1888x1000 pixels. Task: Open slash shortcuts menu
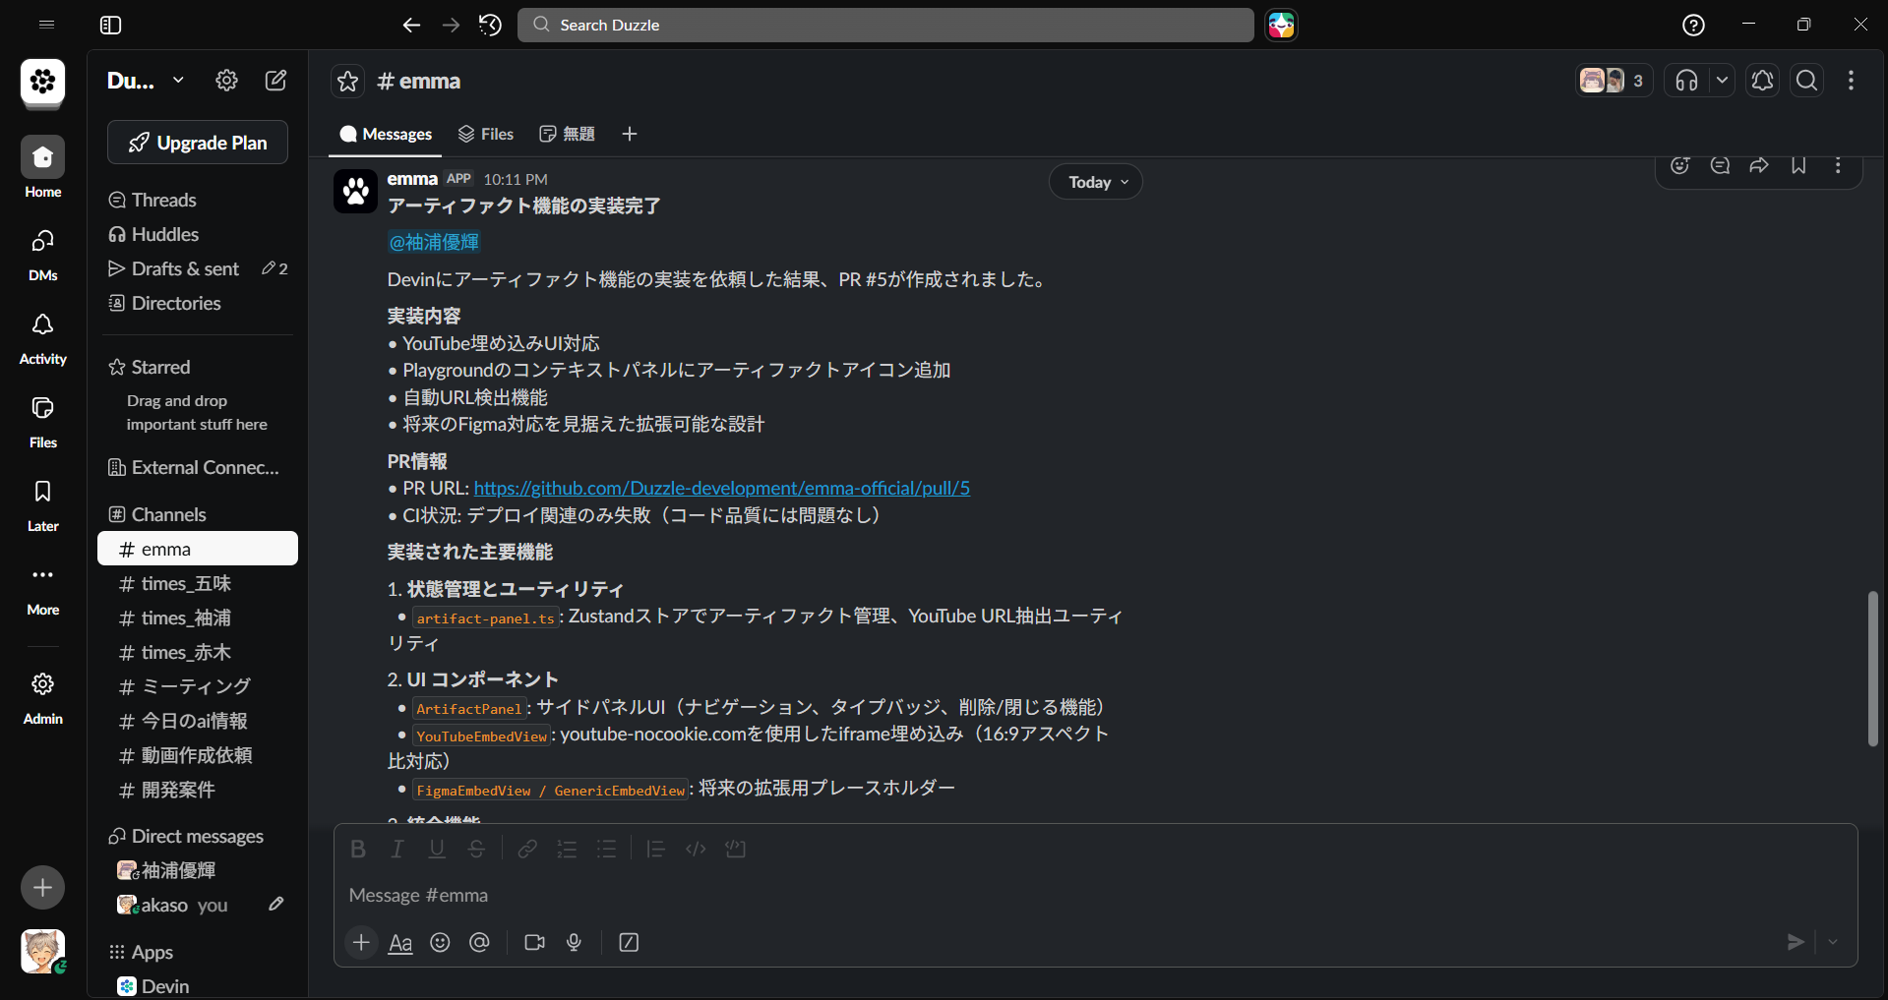click(629, 943)
